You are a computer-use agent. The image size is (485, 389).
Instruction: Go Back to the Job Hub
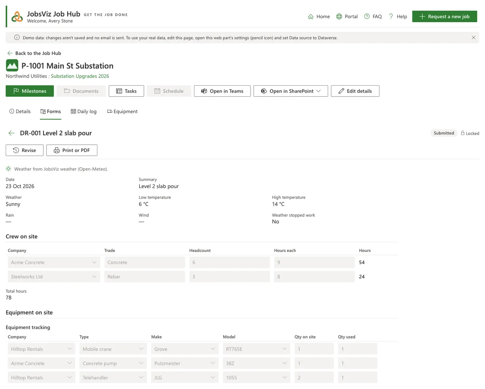pyautogui.click(x=34, y=53)
